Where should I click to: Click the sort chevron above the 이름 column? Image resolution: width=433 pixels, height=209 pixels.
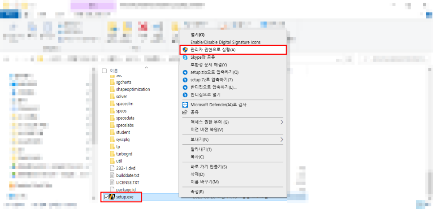(x=147, y=67)
